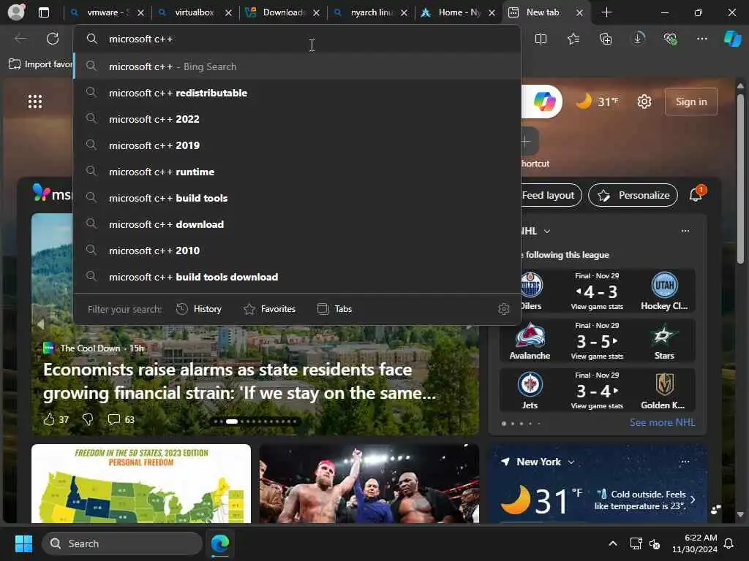749x561 pixels.
Task: Show hidden system tray icons chevron
Action: 613,543
